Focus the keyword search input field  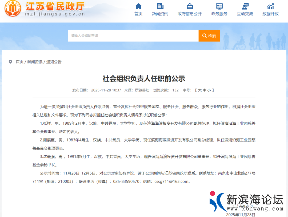pos(133,36)
